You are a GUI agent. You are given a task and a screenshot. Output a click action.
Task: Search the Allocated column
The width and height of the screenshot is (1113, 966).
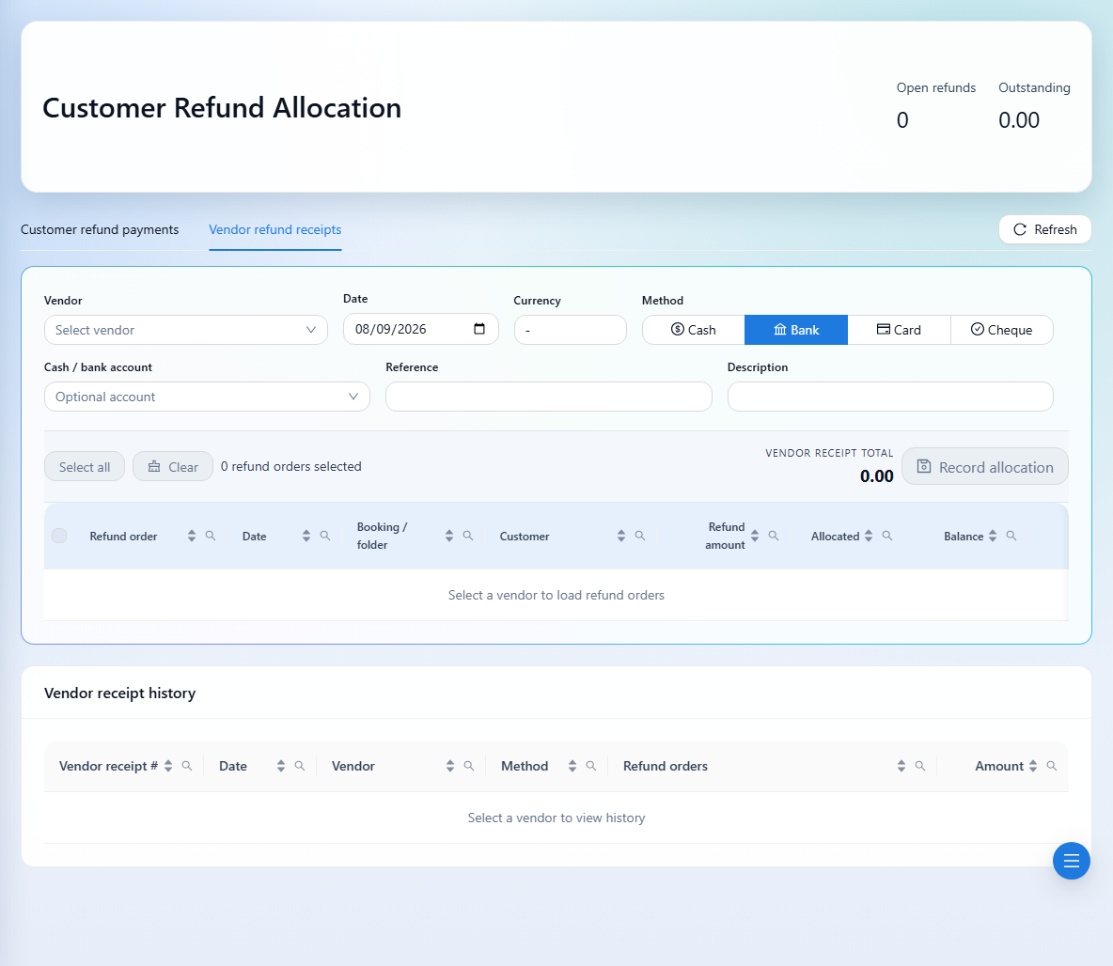click(x=887, y=536)
